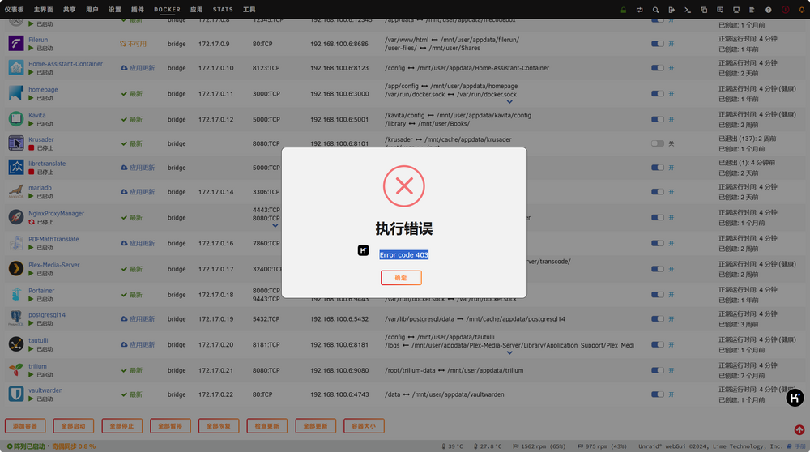Click the log list icon in header

[x=752, y=10]
